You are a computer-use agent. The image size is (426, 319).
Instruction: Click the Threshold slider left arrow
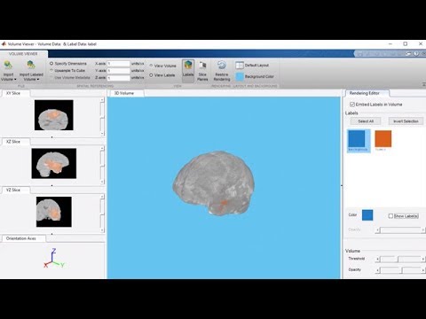[378, 260]
